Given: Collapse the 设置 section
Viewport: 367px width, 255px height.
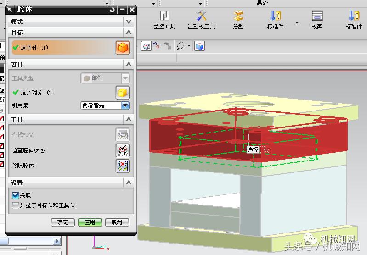Looking at the screenshot, I should point(129,183).
